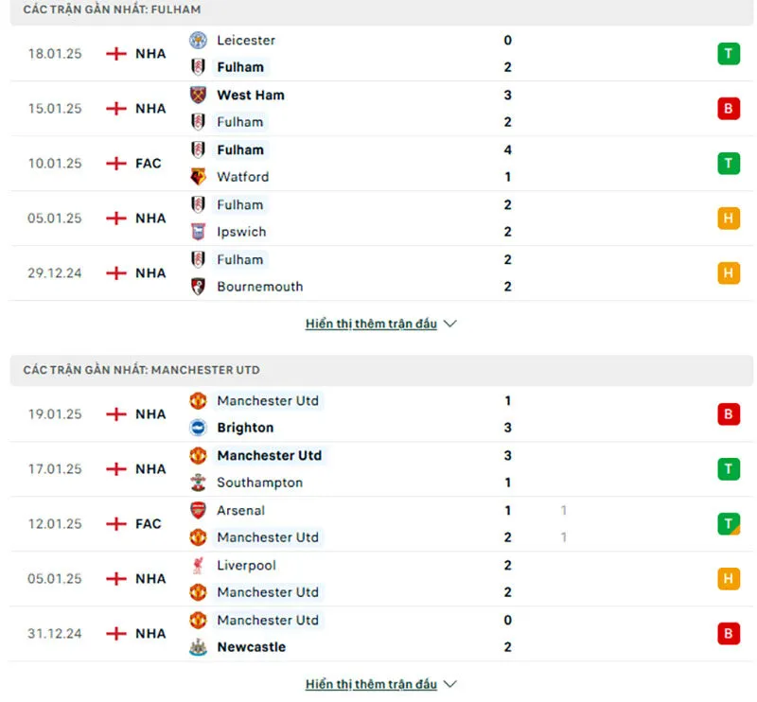Image resolution: width=757 pixels, height=702 pixels.
Task: Click the Newcastle club crest icon
Action: pyautogui.click(x=198, y=647)
